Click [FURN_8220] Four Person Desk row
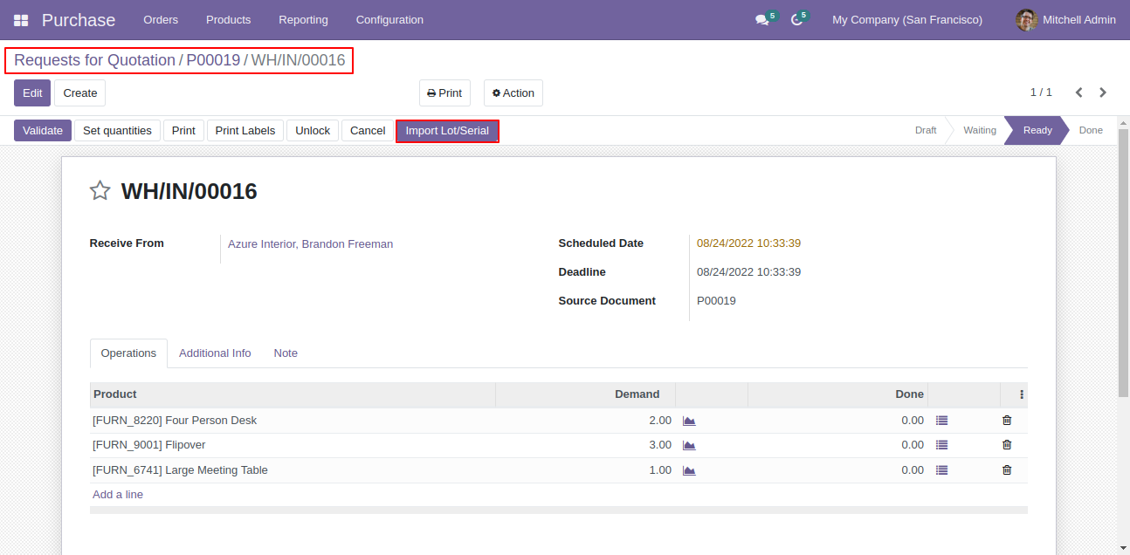Screen dimensions: 1130x555 [x=559, y=421]
